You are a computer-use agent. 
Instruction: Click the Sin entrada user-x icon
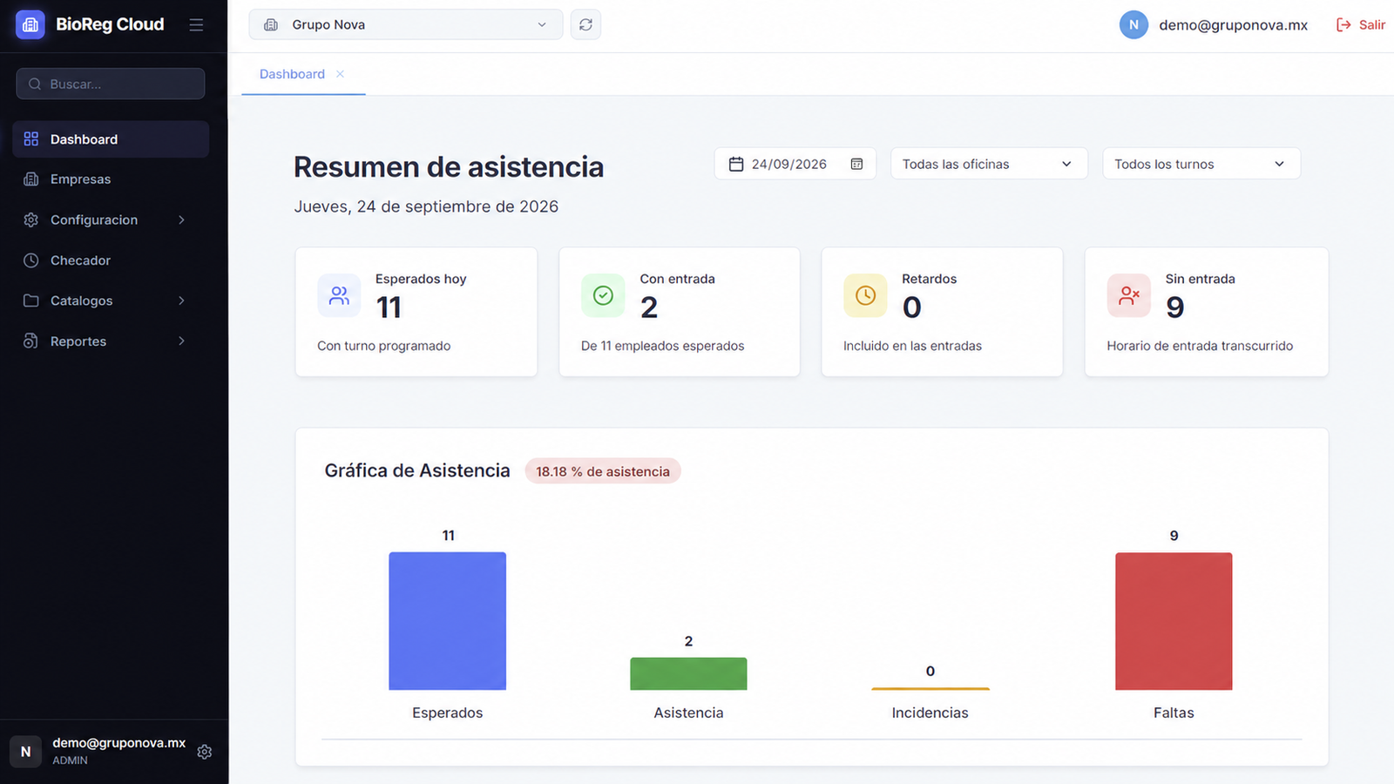pyautogui.click(x=1129, y=295)
